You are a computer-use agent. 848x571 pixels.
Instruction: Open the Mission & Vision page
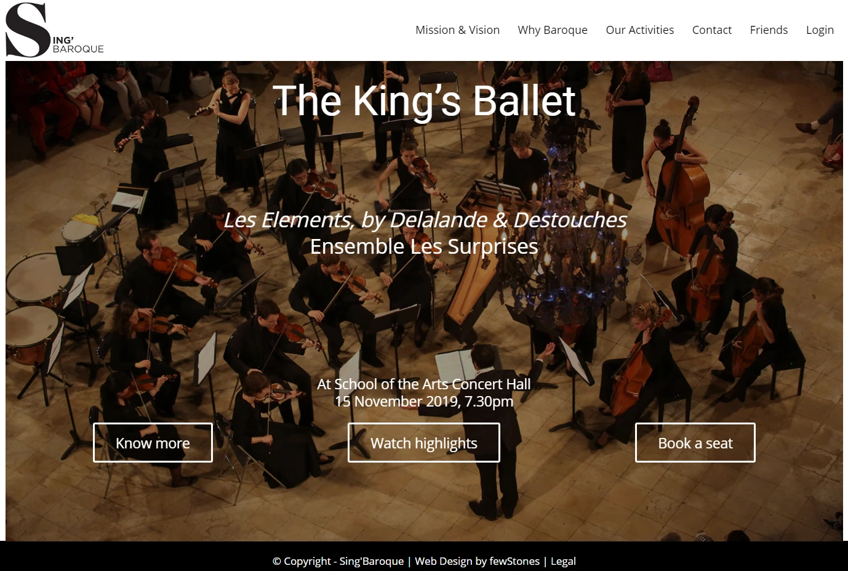click(457, 30)
